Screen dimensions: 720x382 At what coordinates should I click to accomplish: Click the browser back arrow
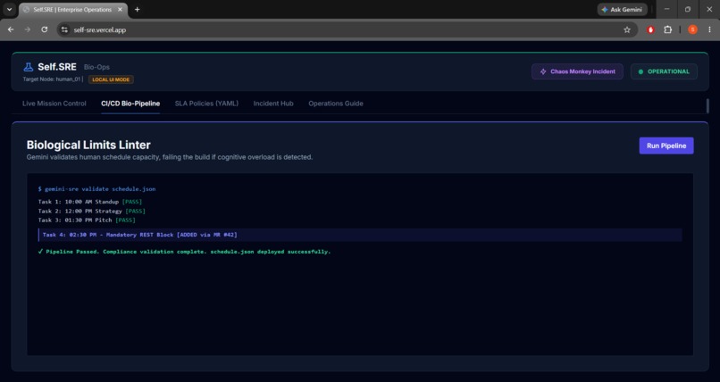point(11,29)
